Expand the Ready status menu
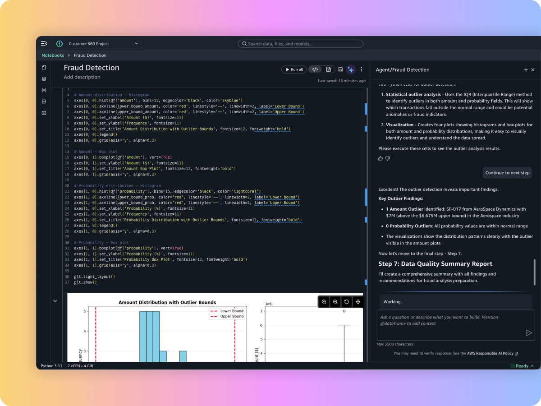Viewport: 541px width, 406px height. pos(522,366)
